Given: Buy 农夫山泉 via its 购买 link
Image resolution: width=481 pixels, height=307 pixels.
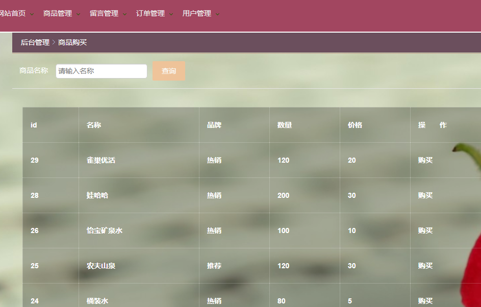Looking at the screenshot, I should [x=425, y=266].
